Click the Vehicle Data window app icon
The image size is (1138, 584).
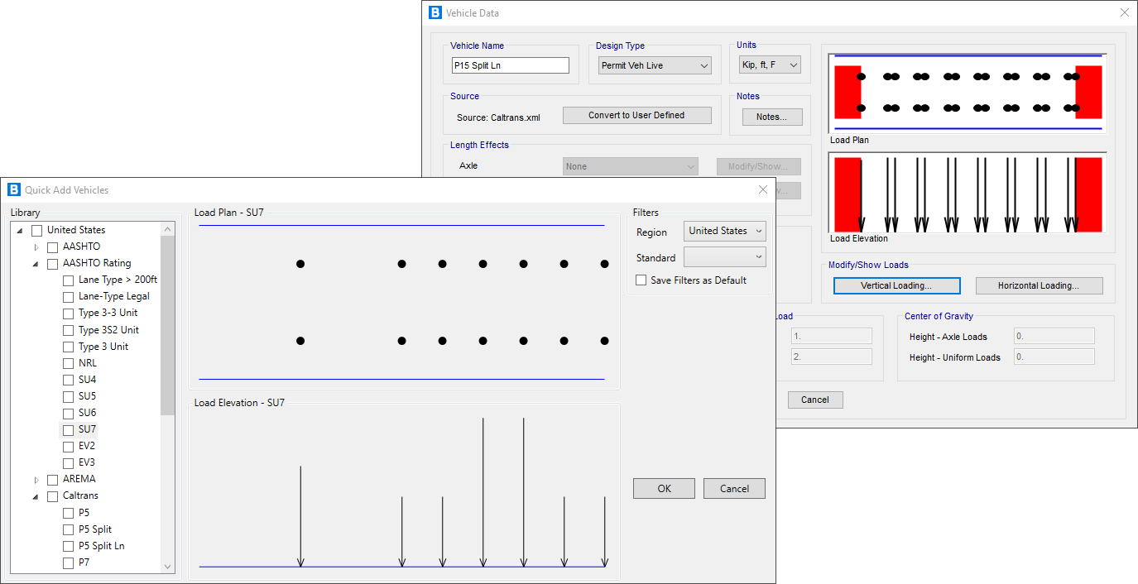point(435,12)
